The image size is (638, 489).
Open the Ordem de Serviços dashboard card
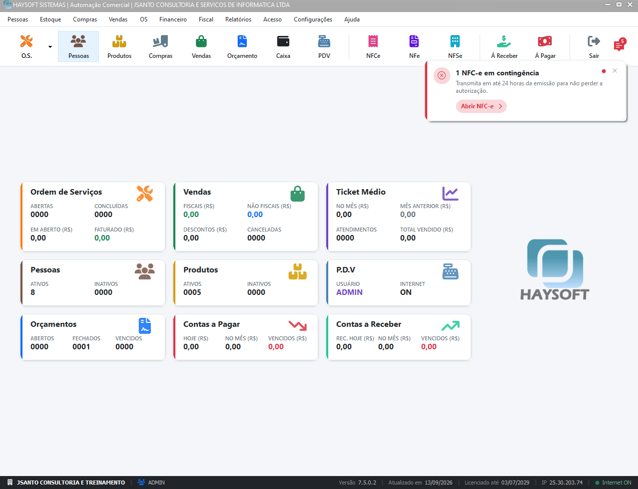(x=93, y=217)
